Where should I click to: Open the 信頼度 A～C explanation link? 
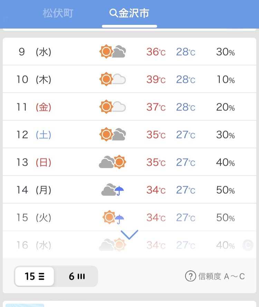tap(221, 276)
